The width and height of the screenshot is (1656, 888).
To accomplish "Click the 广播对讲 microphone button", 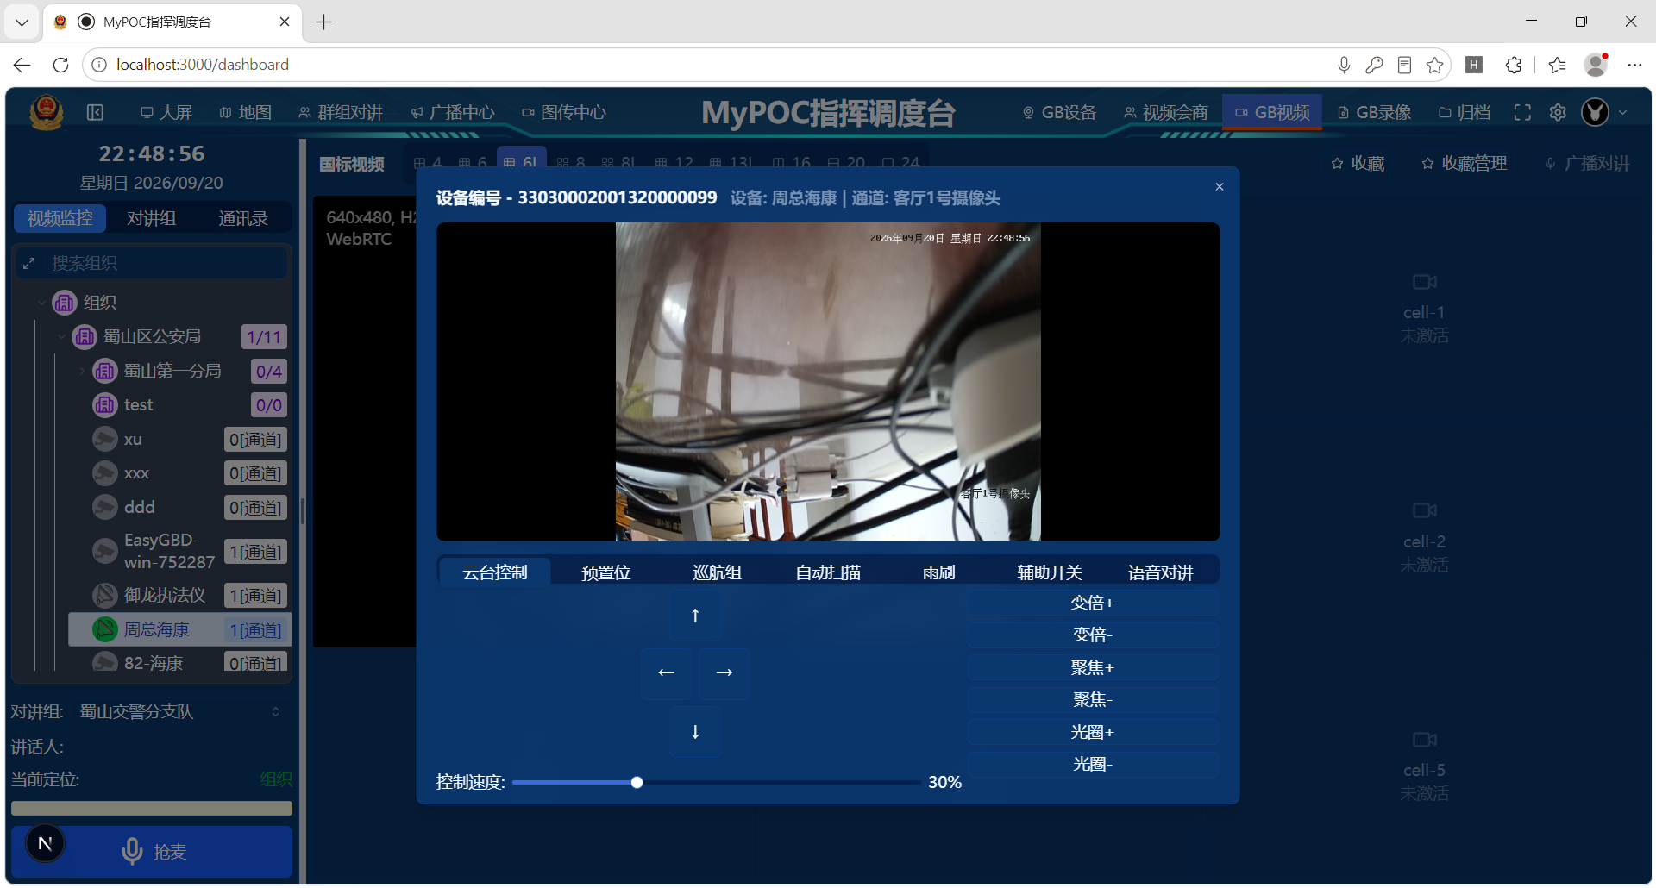I will (1587, 163).
